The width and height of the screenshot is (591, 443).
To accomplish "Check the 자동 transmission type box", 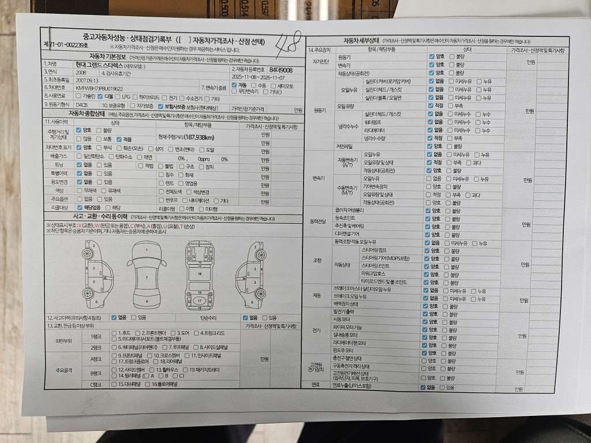I will tap(234, 85).
